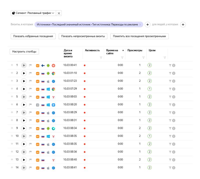
Task: Expand details of visit 8 with plus
Action: 12,120
